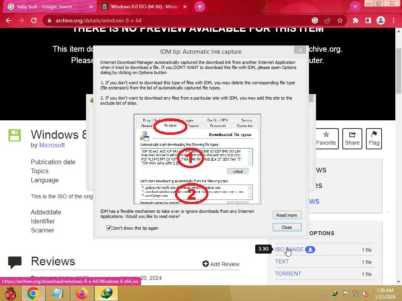
Task: Open the share page icon in the address bar
Action: [x=327, y=20]
